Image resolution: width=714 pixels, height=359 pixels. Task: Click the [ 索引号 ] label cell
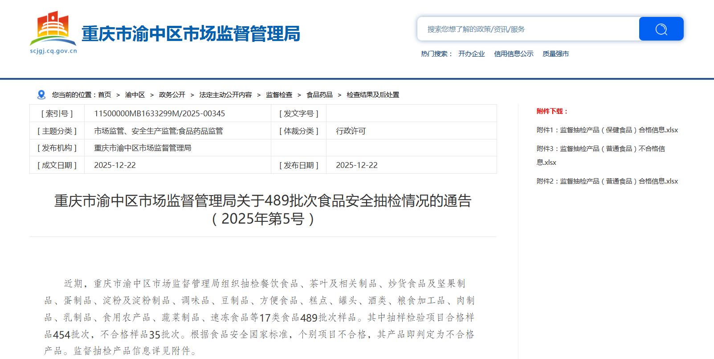[x=57, y=114]
